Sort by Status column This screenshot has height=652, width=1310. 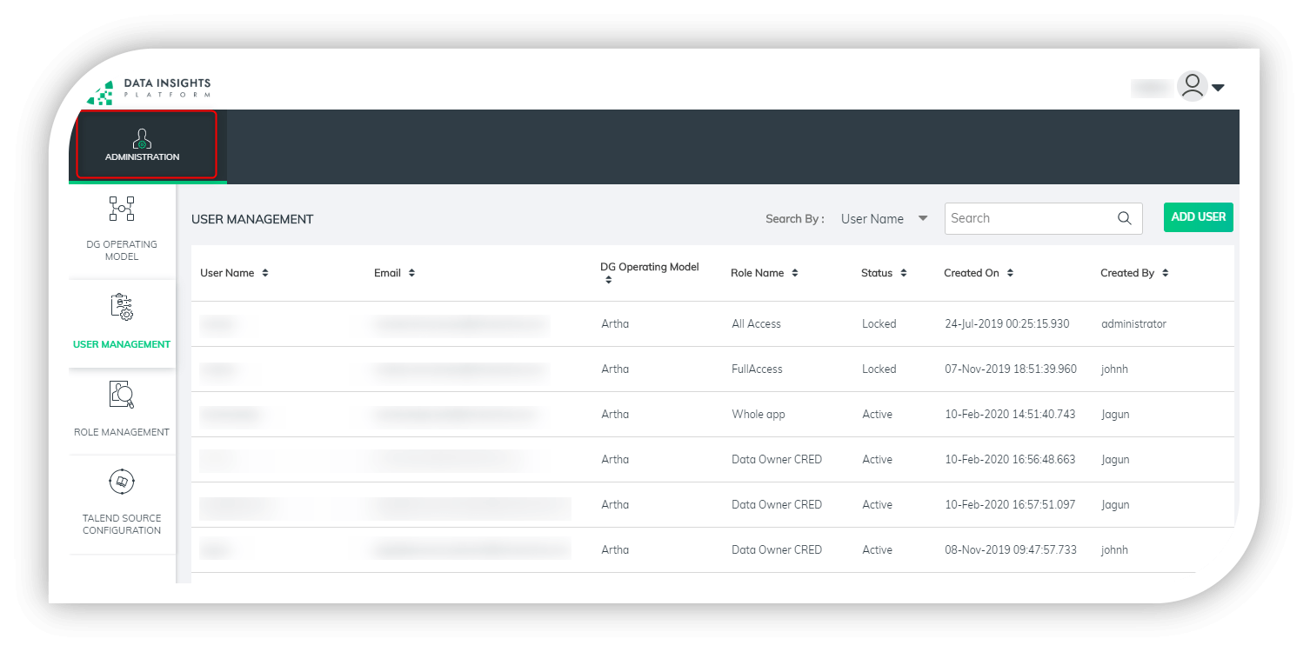(x=904, y=273)
